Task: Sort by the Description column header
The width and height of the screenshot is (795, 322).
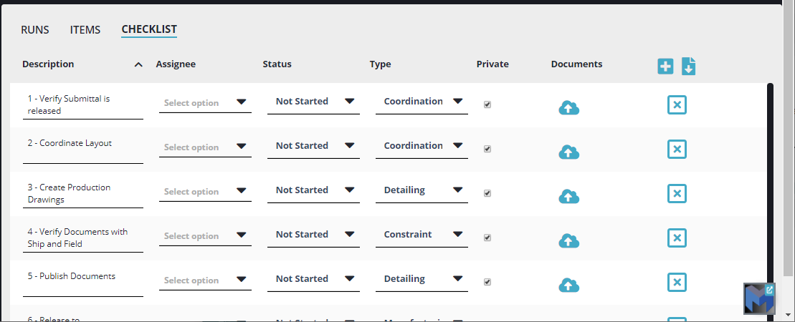Action: [48, 64]
